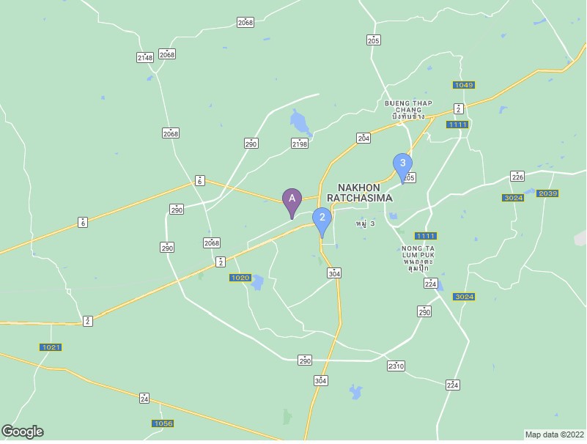This screenshot has height=444, width=587.
Task: Click the purple marker A pin
Action: click(292, 203)
